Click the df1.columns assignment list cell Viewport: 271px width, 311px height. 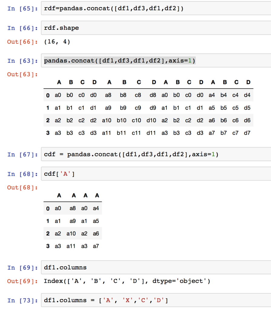151,300
